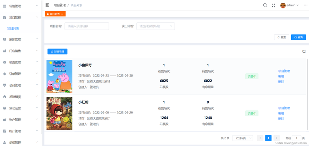The width and height of the screenshot is (309, 146).
Task: Open the 会员管理 menu item
Action: pos(20,85)
